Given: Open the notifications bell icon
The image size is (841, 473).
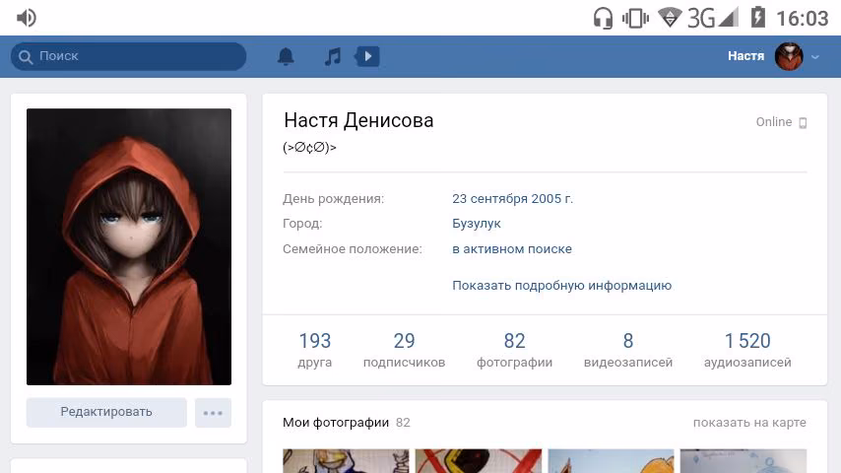Looking at the screenshot, I should (286, 56).
